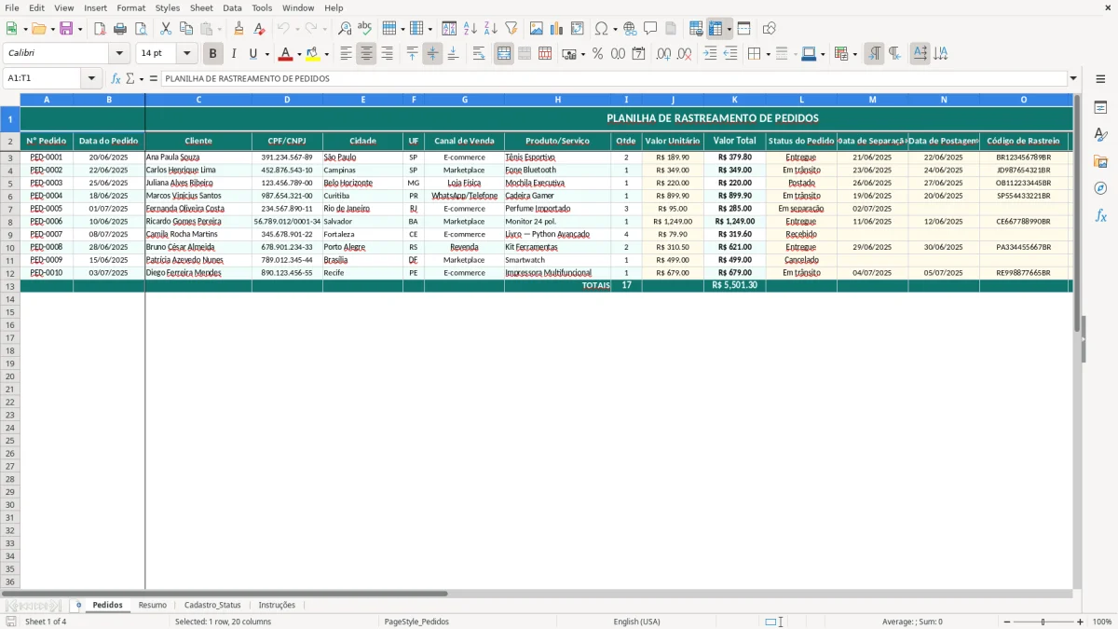Apply the red Font Color swatch
Viewport: 1118px width, 629px height.
pyautogui.click(x=286, y=54)
